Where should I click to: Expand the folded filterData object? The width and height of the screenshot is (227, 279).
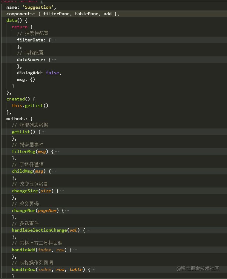click(x=54, y=40)
